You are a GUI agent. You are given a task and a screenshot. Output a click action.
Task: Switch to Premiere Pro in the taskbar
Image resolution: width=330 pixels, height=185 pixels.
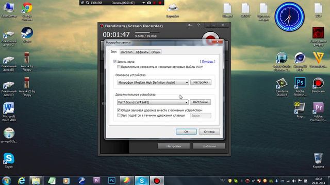click(96, 180)
